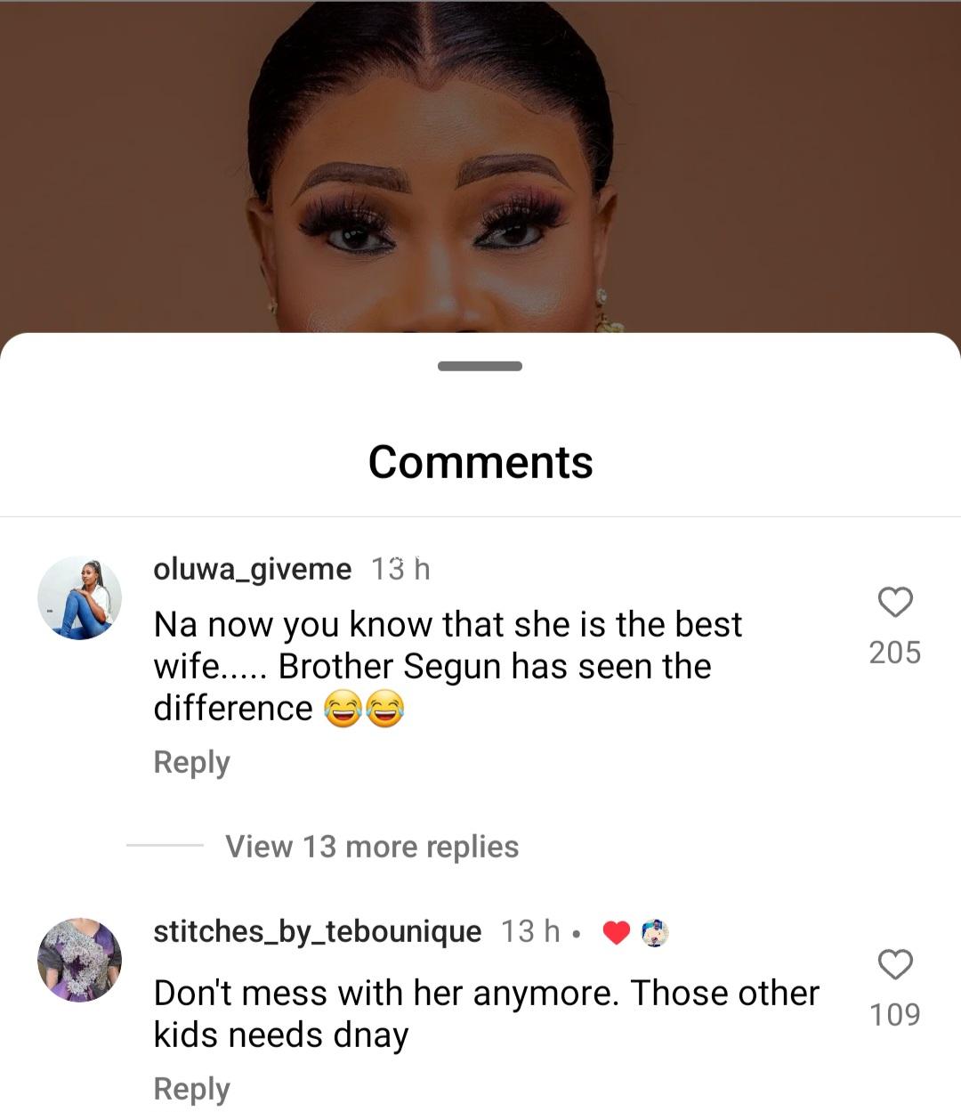Open the oluwa_giveme username link
This screenshot has width=961, height=1112.
(252, 568)
